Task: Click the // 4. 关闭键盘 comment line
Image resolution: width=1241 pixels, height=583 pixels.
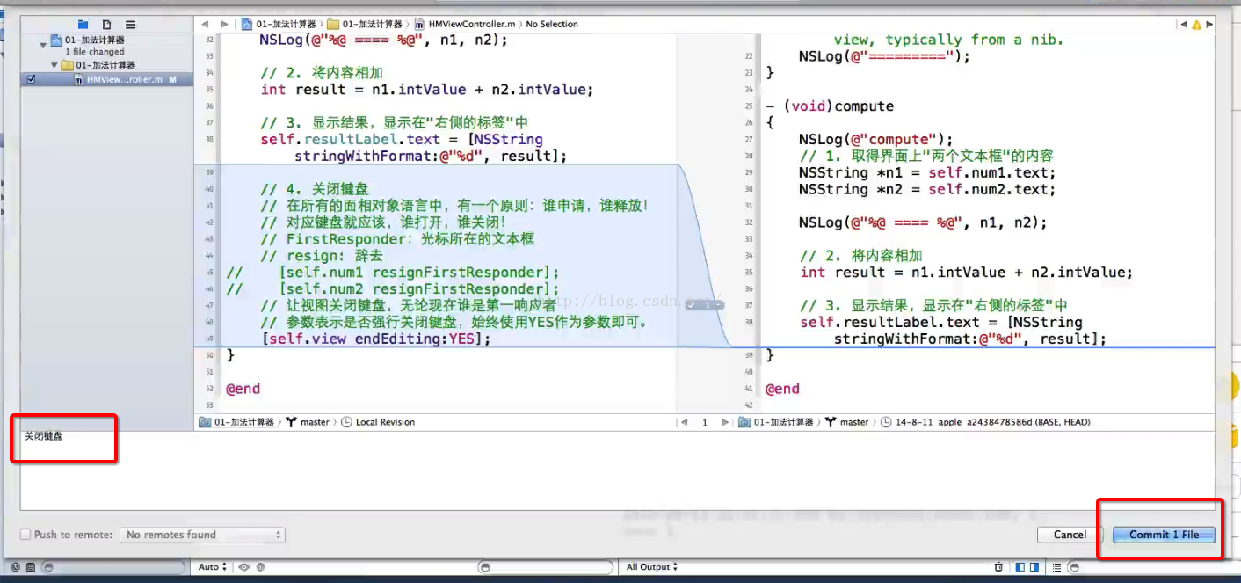Action: point(315,189)
